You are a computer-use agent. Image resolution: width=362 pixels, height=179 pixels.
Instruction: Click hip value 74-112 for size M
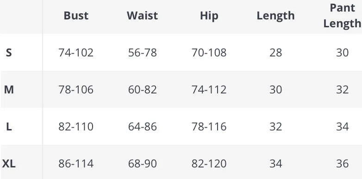pyautogui.click(x=209, y=90)
